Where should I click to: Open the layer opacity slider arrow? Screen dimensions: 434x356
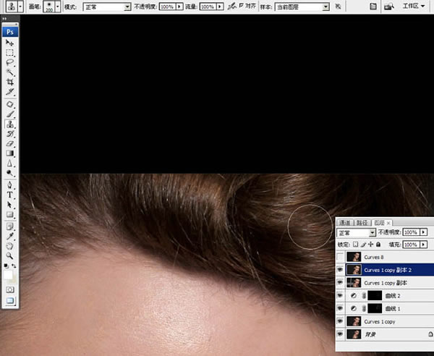423,232
